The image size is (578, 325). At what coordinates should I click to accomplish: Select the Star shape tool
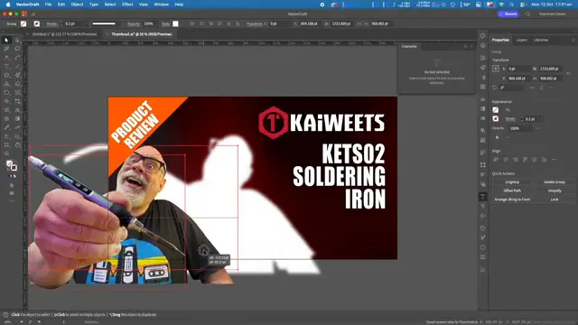(x=6, y=75)
